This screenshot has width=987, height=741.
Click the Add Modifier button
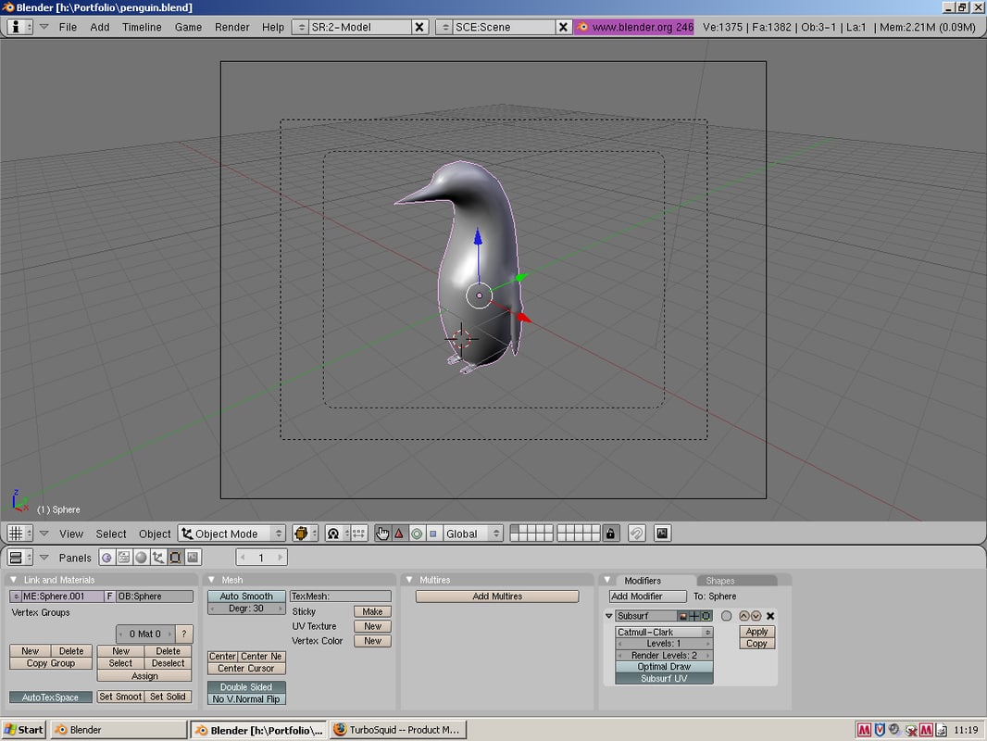point(645,596)
